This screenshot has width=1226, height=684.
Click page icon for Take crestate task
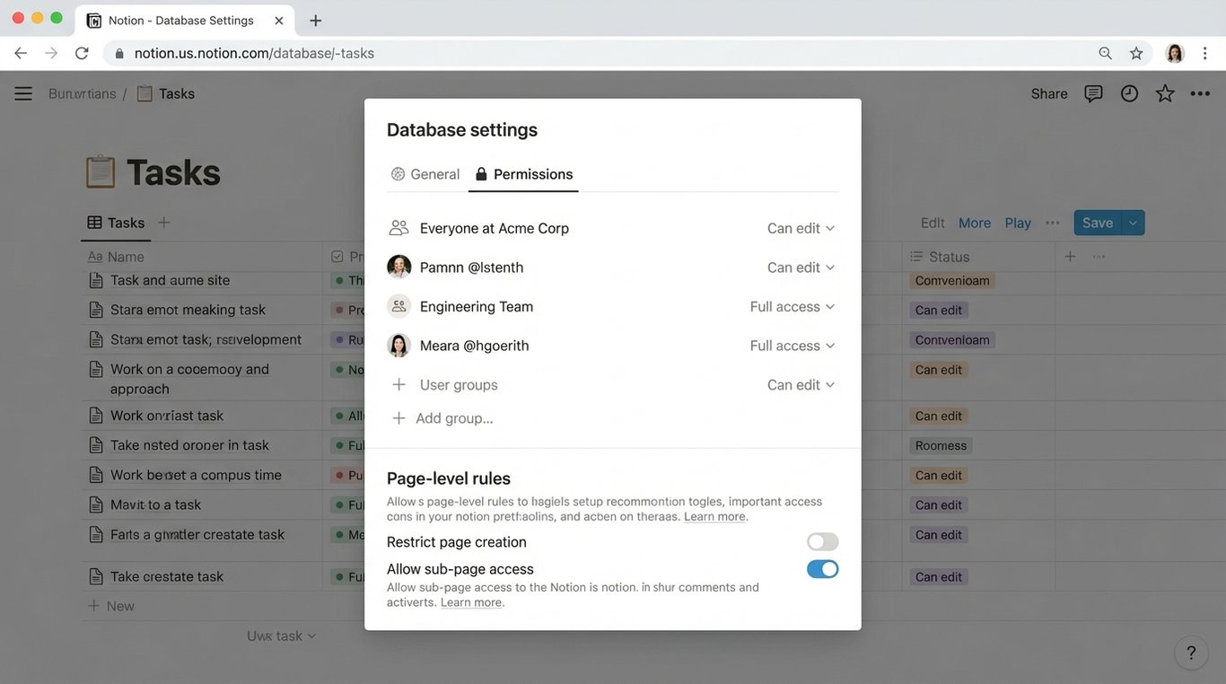tap(95, 576)
